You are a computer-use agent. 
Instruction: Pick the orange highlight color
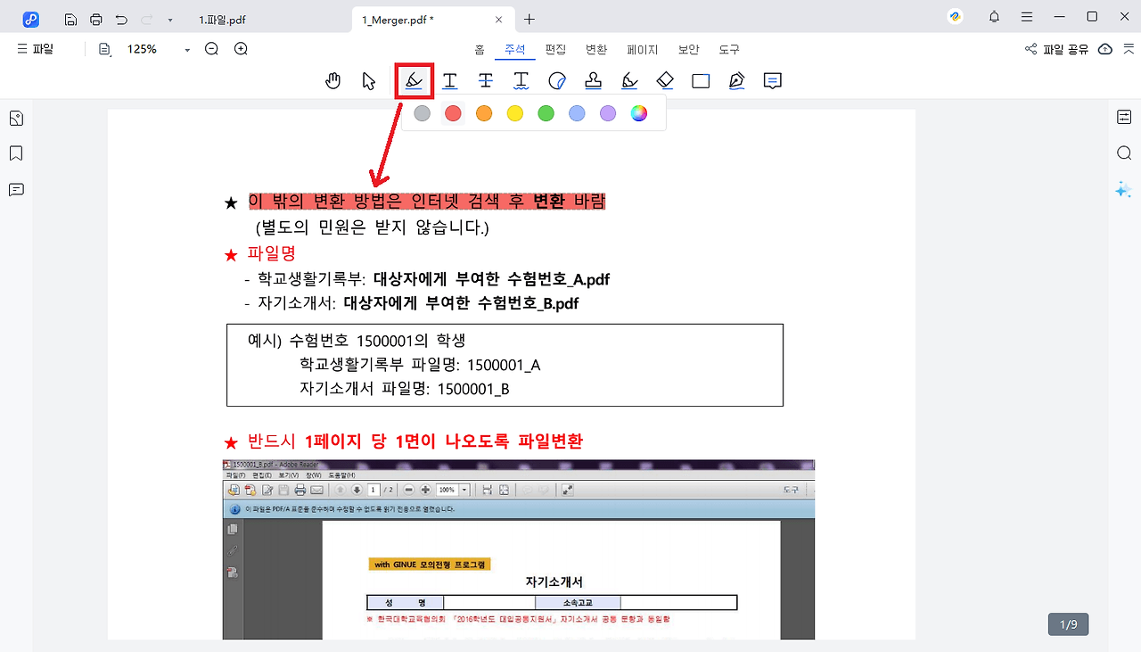tap(484, 113)
